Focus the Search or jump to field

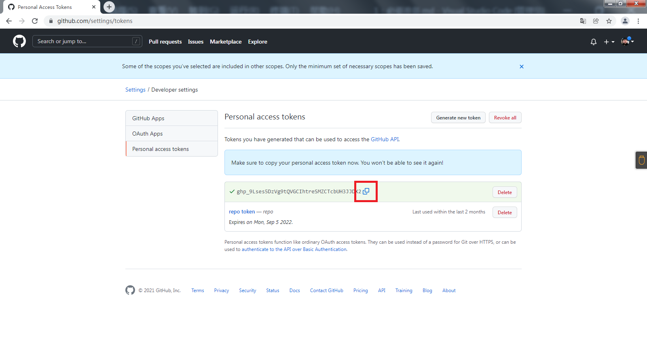87,41
